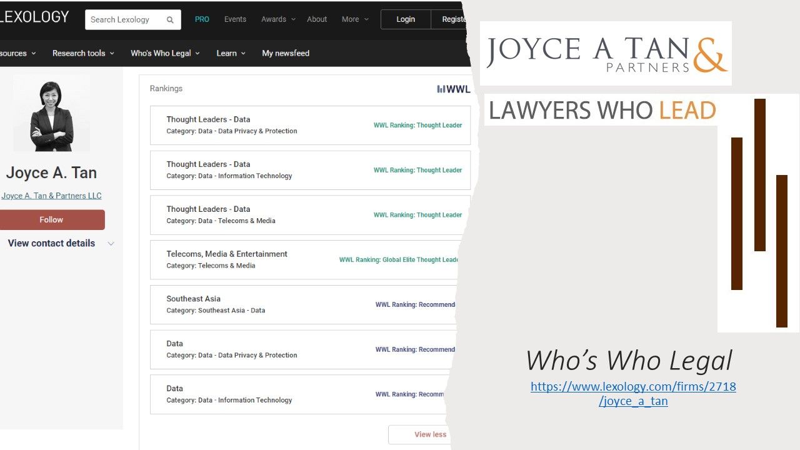
Task: Expand the Learn menu
Action: coord(231,53)
